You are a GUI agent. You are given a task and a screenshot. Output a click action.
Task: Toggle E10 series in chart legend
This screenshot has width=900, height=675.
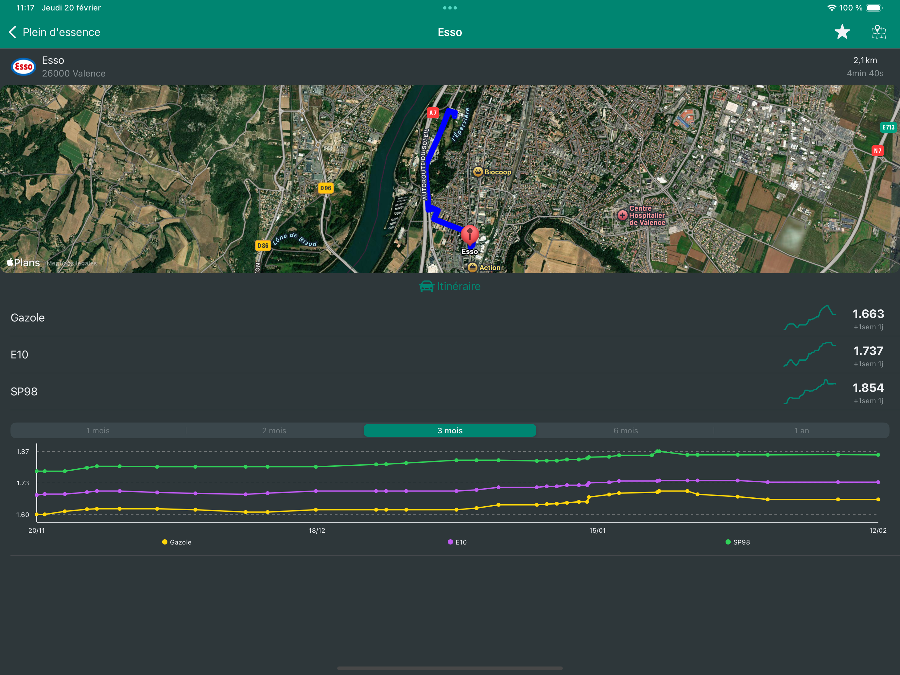coord(457,542)
